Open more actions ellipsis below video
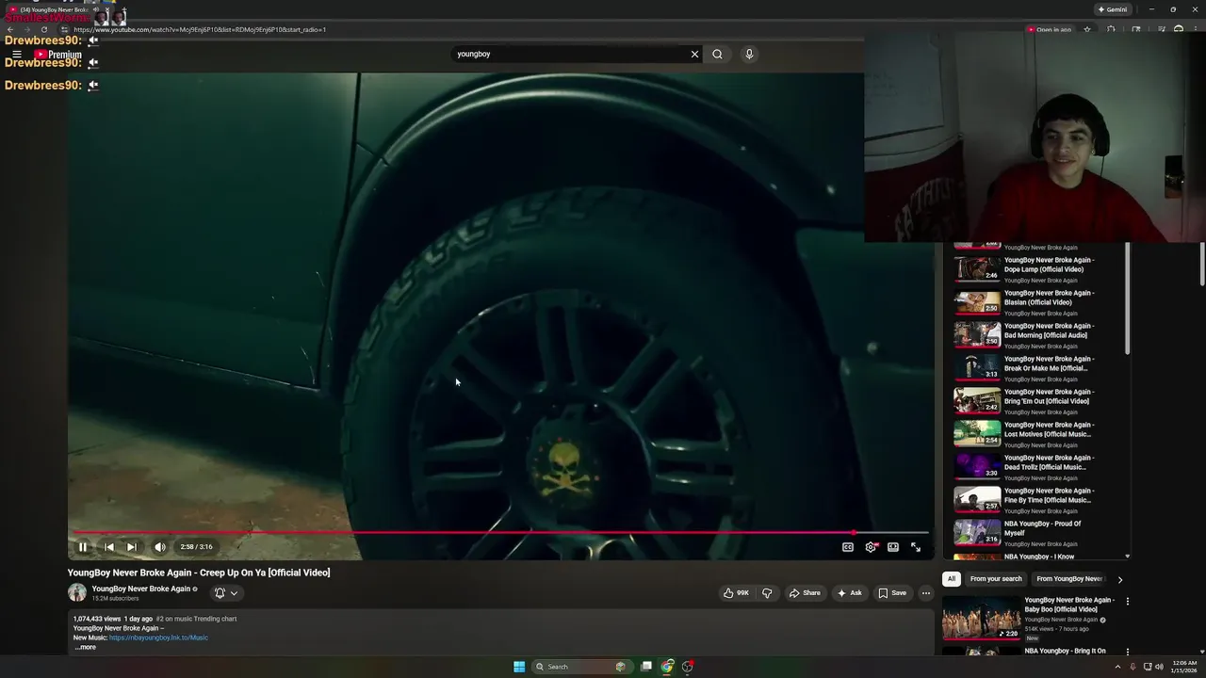This screenshot has width=1206, height=678. [x=926, y=593]
